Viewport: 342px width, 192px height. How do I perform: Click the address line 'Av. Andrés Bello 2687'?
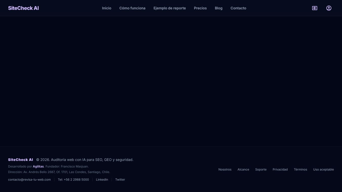tap(39, 172)
